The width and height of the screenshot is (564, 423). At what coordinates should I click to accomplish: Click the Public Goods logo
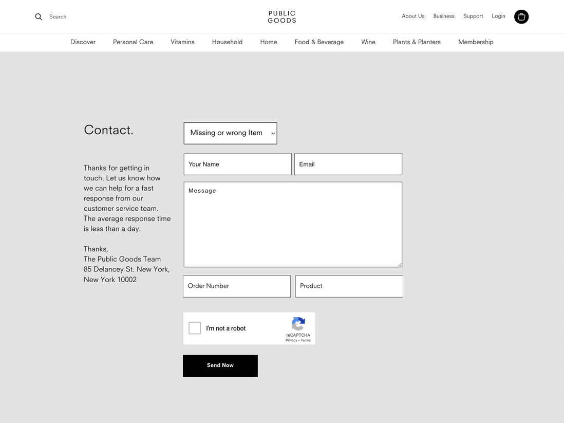tap(281, 16)
